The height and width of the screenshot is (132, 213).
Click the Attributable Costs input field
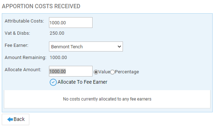(x=71, y=23)
